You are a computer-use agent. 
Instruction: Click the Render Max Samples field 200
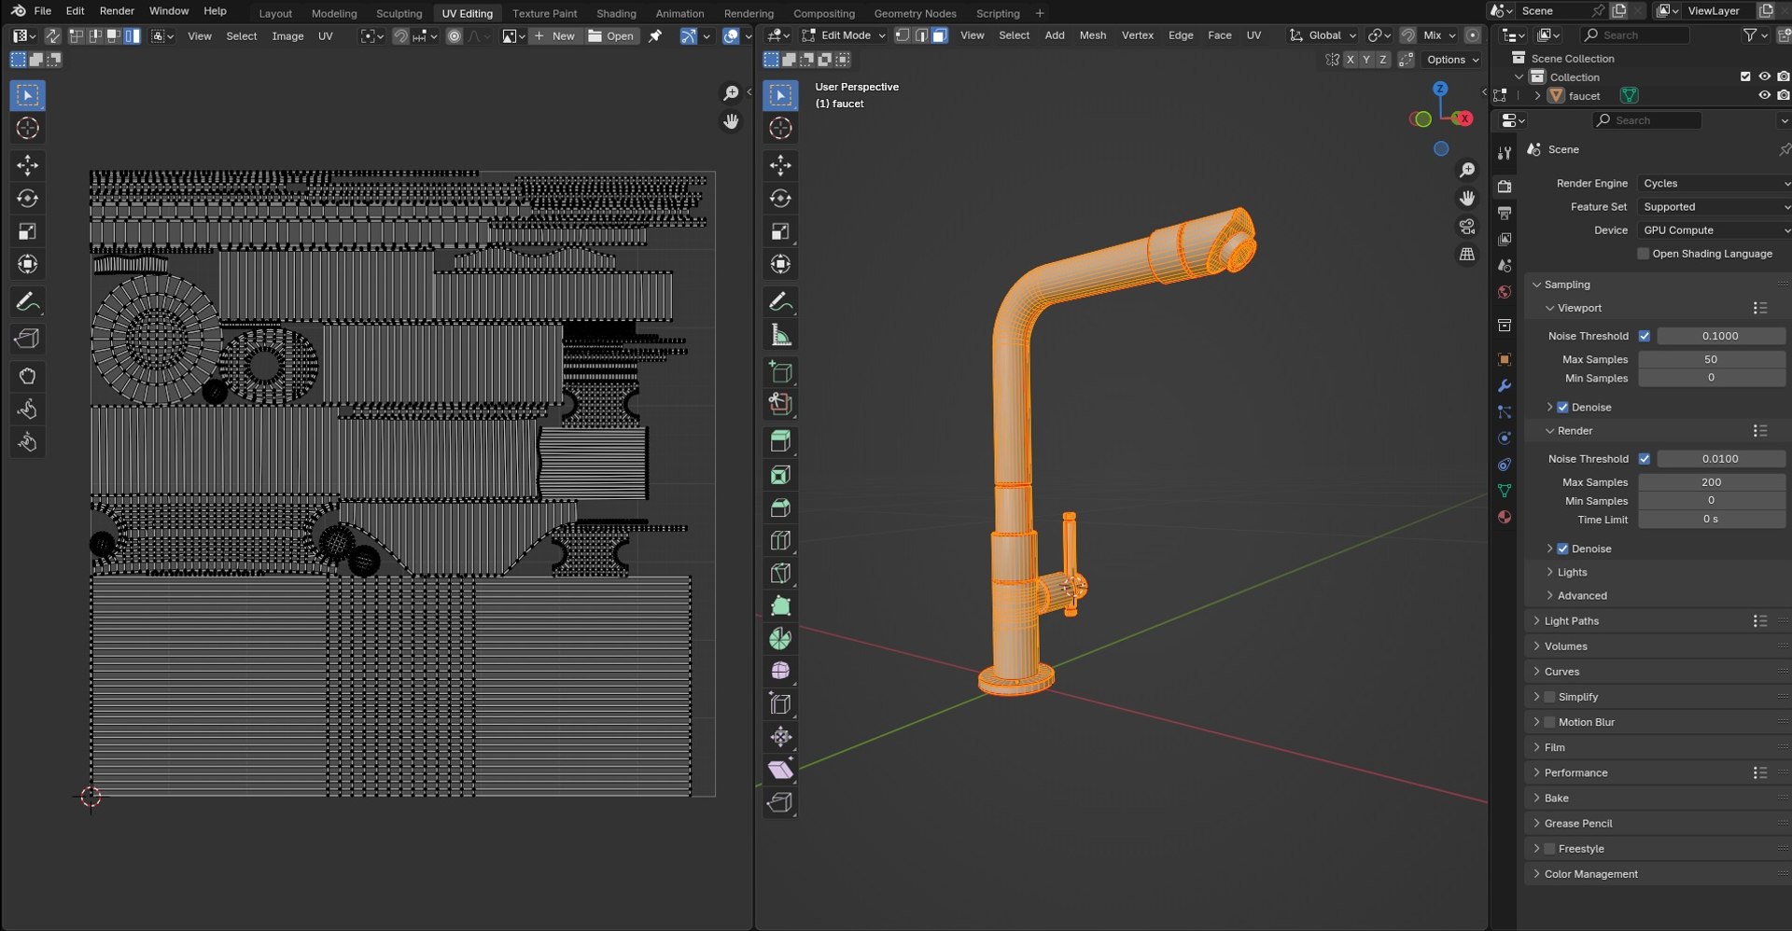1711,482
